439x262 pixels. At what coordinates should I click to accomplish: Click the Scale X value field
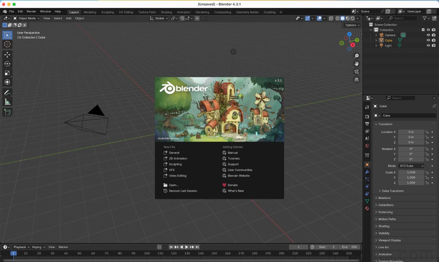click(x=411, y=172)
